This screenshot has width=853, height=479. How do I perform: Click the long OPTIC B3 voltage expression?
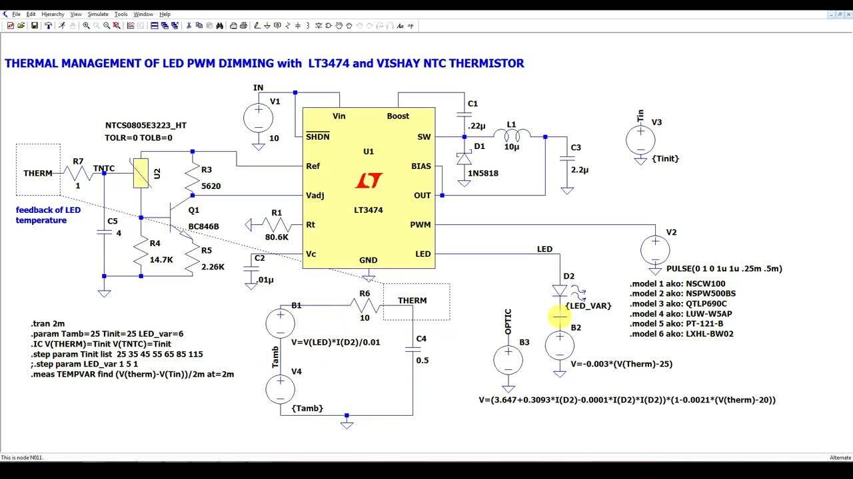coord(627,400)
